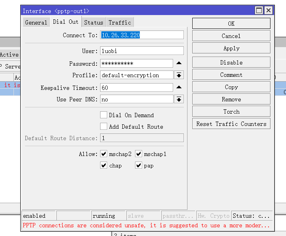Check the Add Default Route option

[104, 126]
